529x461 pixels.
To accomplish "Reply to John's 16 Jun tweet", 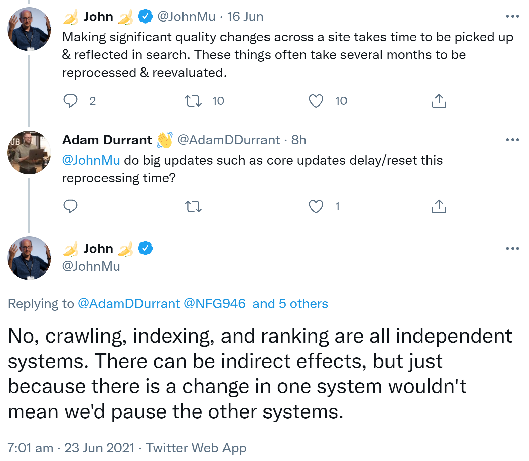I will pos(70,101).
